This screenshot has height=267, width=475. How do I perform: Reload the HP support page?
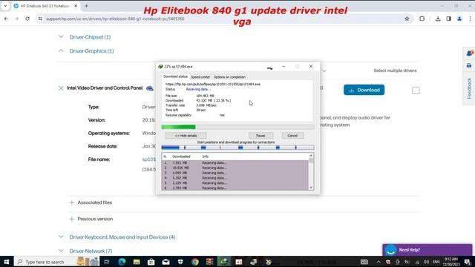tap(27, 19)
